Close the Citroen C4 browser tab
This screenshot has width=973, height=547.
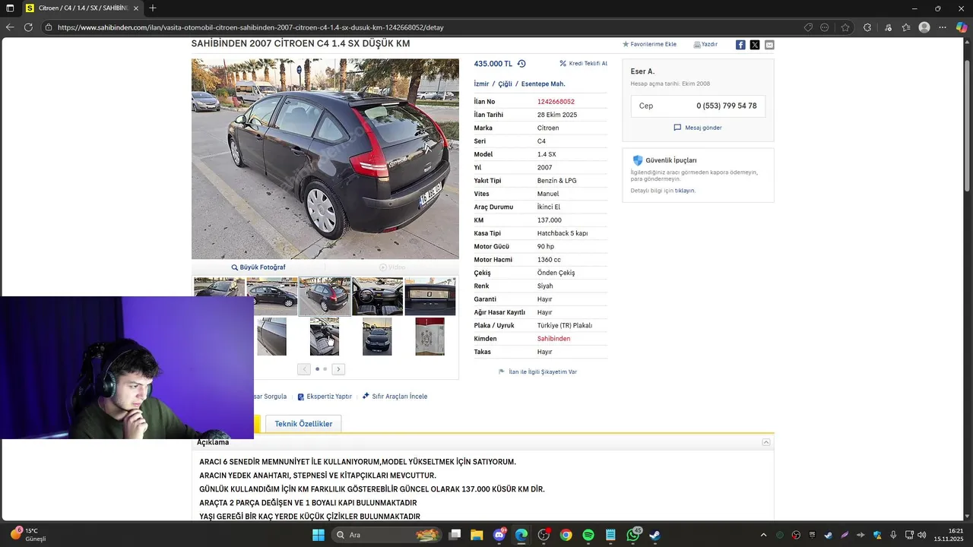[x=136, y=8]
